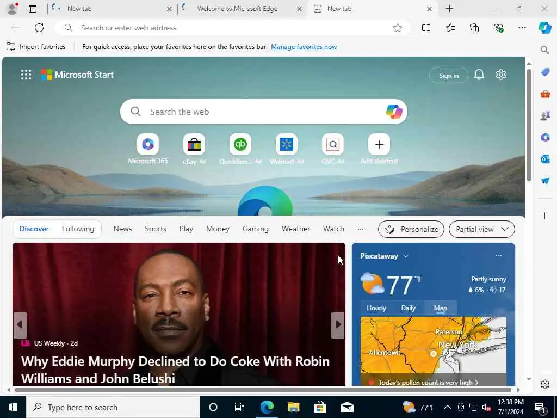This screenshot has height=418, width=557.
Task: Show more feed categories ellipsis
Action: (361, 229)
